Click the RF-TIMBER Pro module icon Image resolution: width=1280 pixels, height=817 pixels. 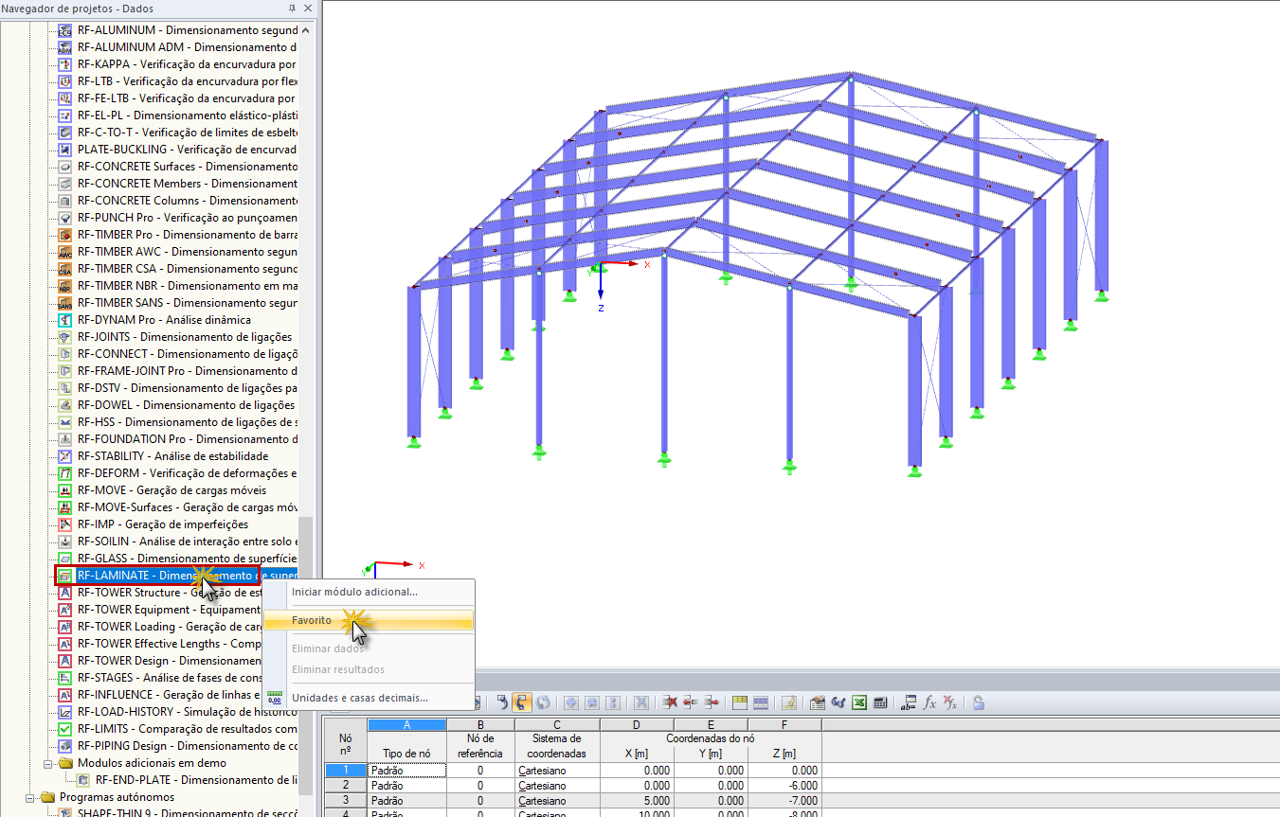(65, 235)
